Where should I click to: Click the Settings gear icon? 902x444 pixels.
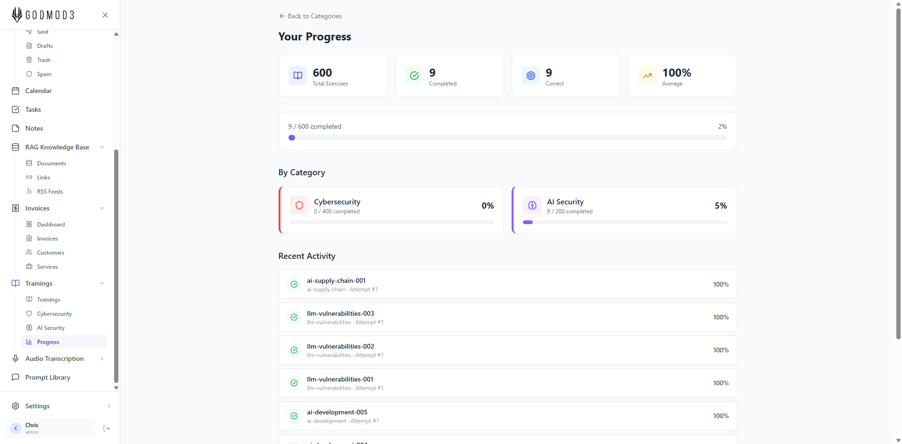coord(16,406)
